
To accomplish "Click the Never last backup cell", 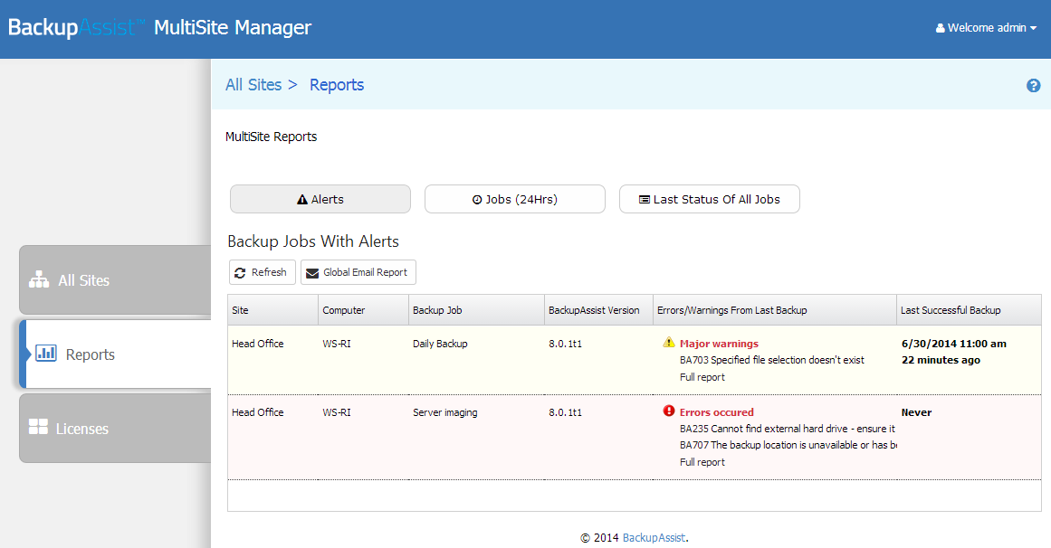I will click(916, 412).
